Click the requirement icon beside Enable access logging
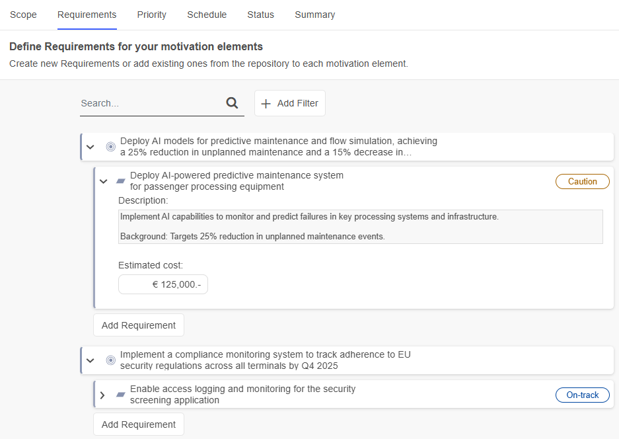This screenshot has width=619, height=439. tap(121, 395)
